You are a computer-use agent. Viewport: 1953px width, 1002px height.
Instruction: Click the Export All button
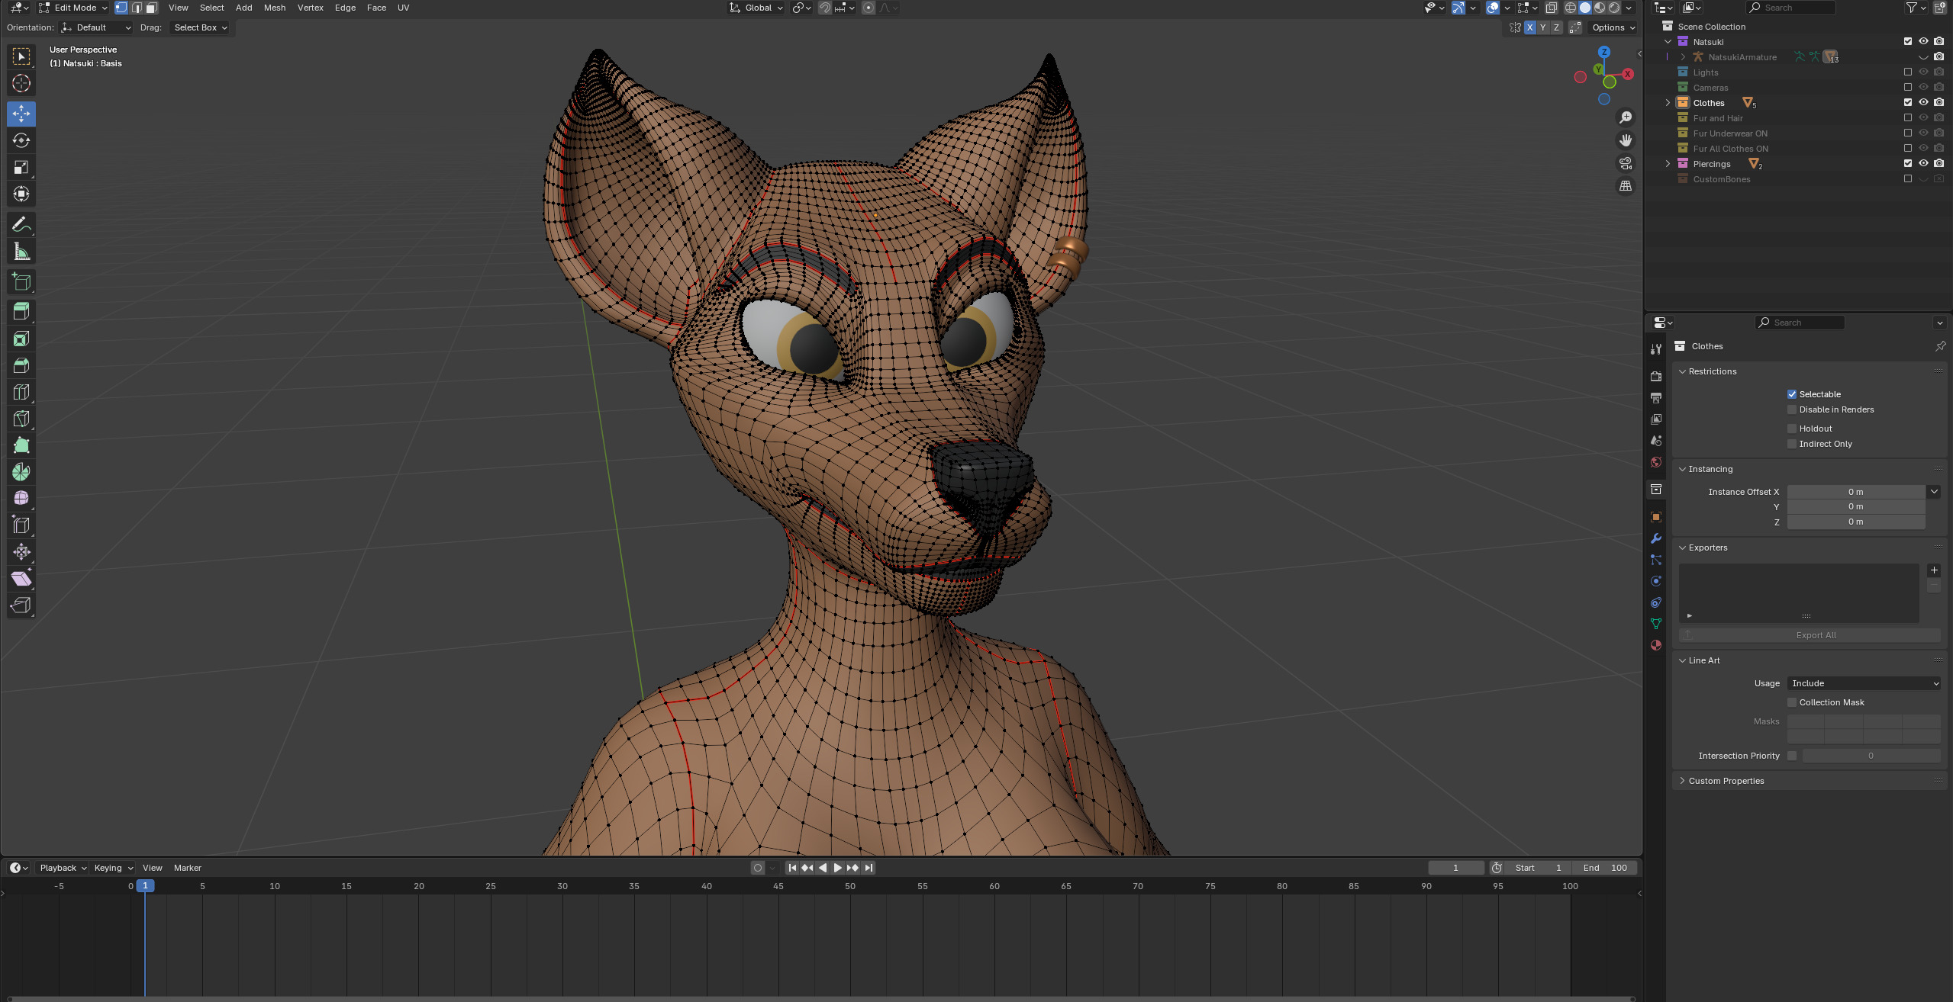(1809, 635)
